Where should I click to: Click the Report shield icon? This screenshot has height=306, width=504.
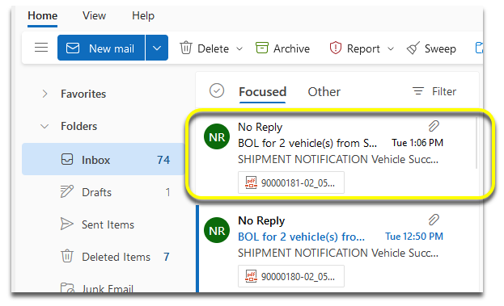335,48
